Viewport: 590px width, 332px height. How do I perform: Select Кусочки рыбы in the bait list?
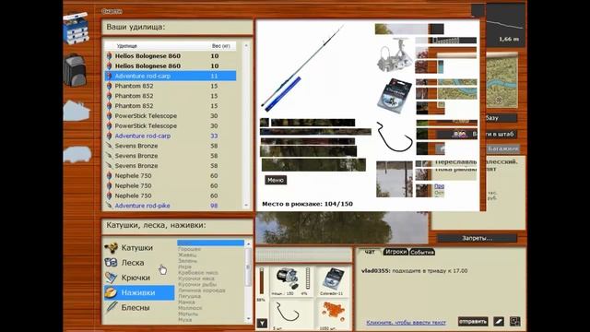[x=197, y=285]
